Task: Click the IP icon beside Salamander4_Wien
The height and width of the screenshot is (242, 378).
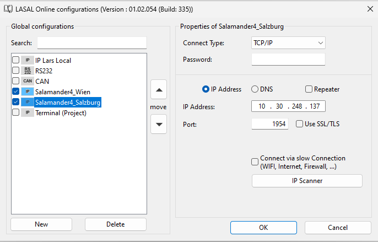Action: pos(28,92)
